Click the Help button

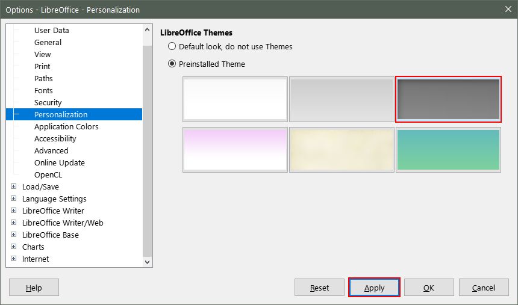coord(34,288)
